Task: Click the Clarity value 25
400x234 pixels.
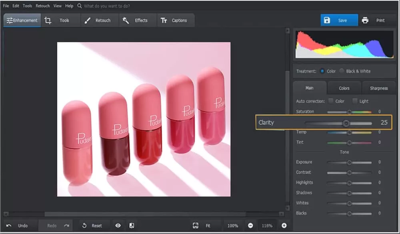Action: point(384,122)
